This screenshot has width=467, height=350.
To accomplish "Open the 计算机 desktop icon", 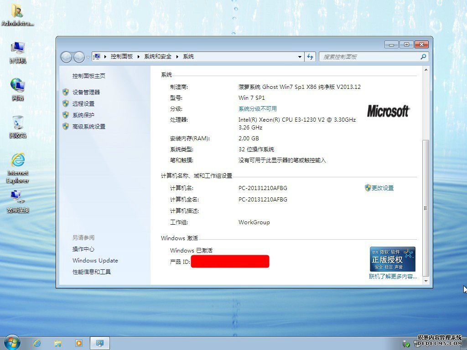I will click(x=18, y=53).
